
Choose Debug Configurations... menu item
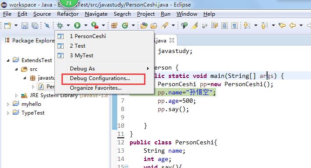tap(104, 78)
